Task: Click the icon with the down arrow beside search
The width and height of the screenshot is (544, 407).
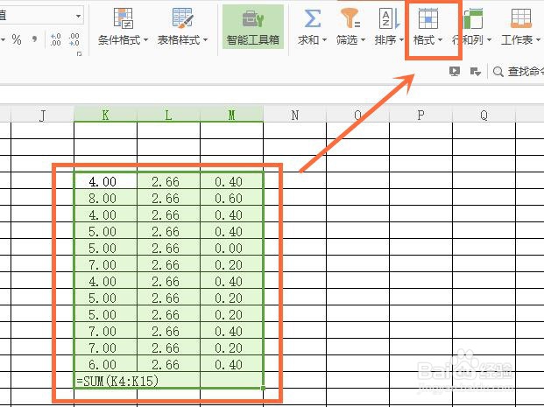Action: [x=475, y=72]
